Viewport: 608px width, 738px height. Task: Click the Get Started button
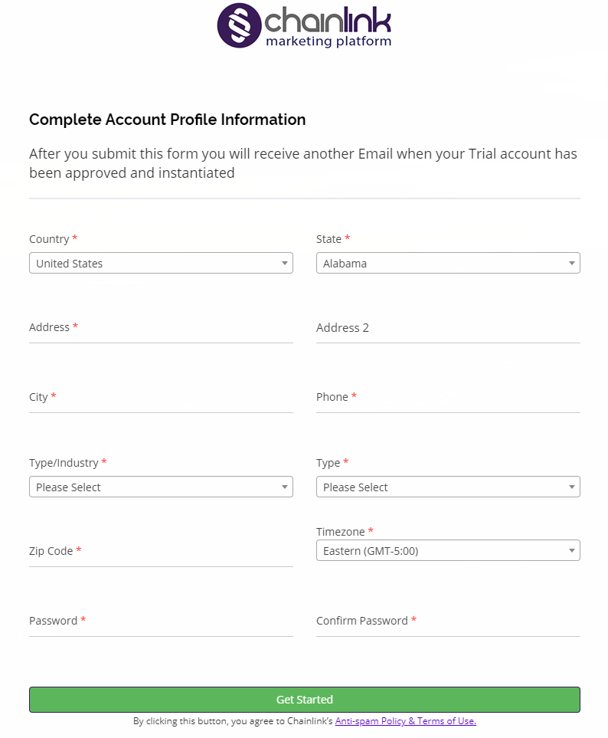304,700
